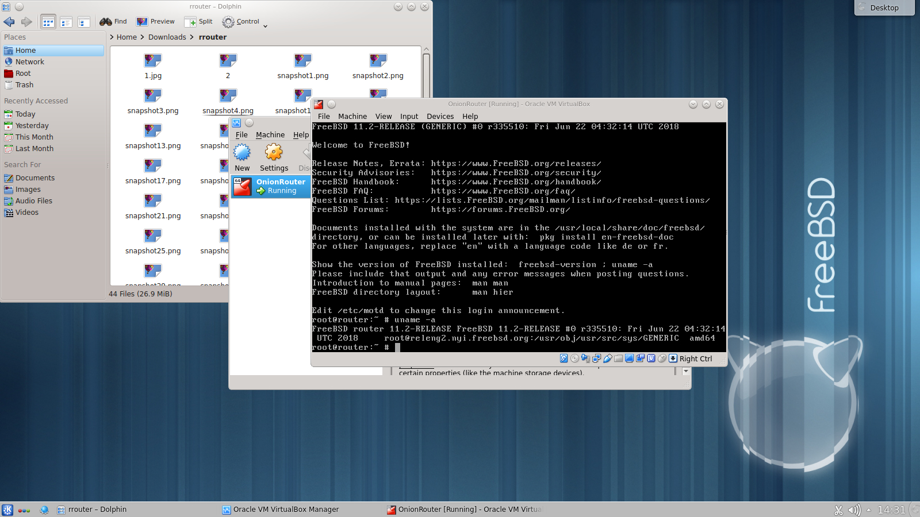
Task: Expand the Dolphin toolbar overflow arrow
Action: pos(265,25)
